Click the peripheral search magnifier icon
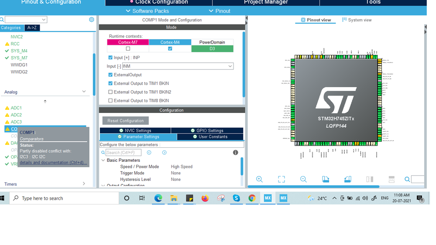This screenshot has width=436, height=245. (x=2, y=20)
